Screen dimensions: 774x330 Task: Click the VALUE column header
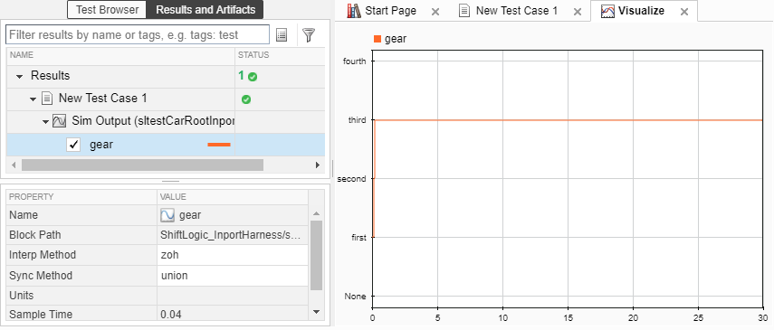tap(233, 197)
